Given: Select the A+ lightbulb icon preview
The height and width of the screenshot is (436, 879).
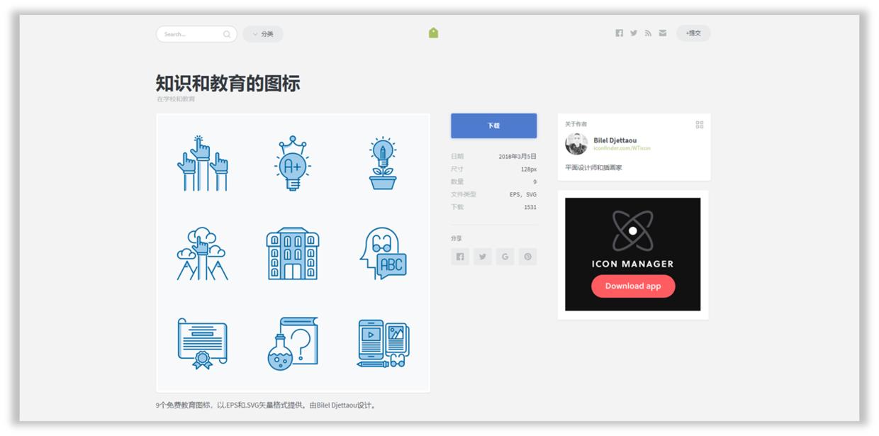Looking at the screenshot, I should [x=291, y=162].
